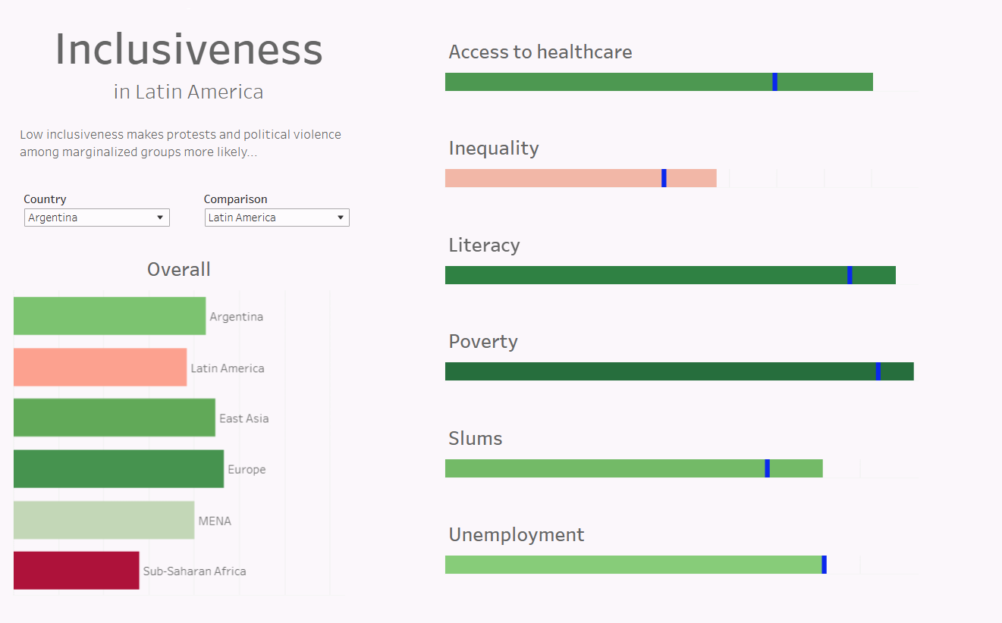Select the Sub-Saharan Africa red bar
The width and height of the screenshot is (1002, 623).
click(76, 571)
